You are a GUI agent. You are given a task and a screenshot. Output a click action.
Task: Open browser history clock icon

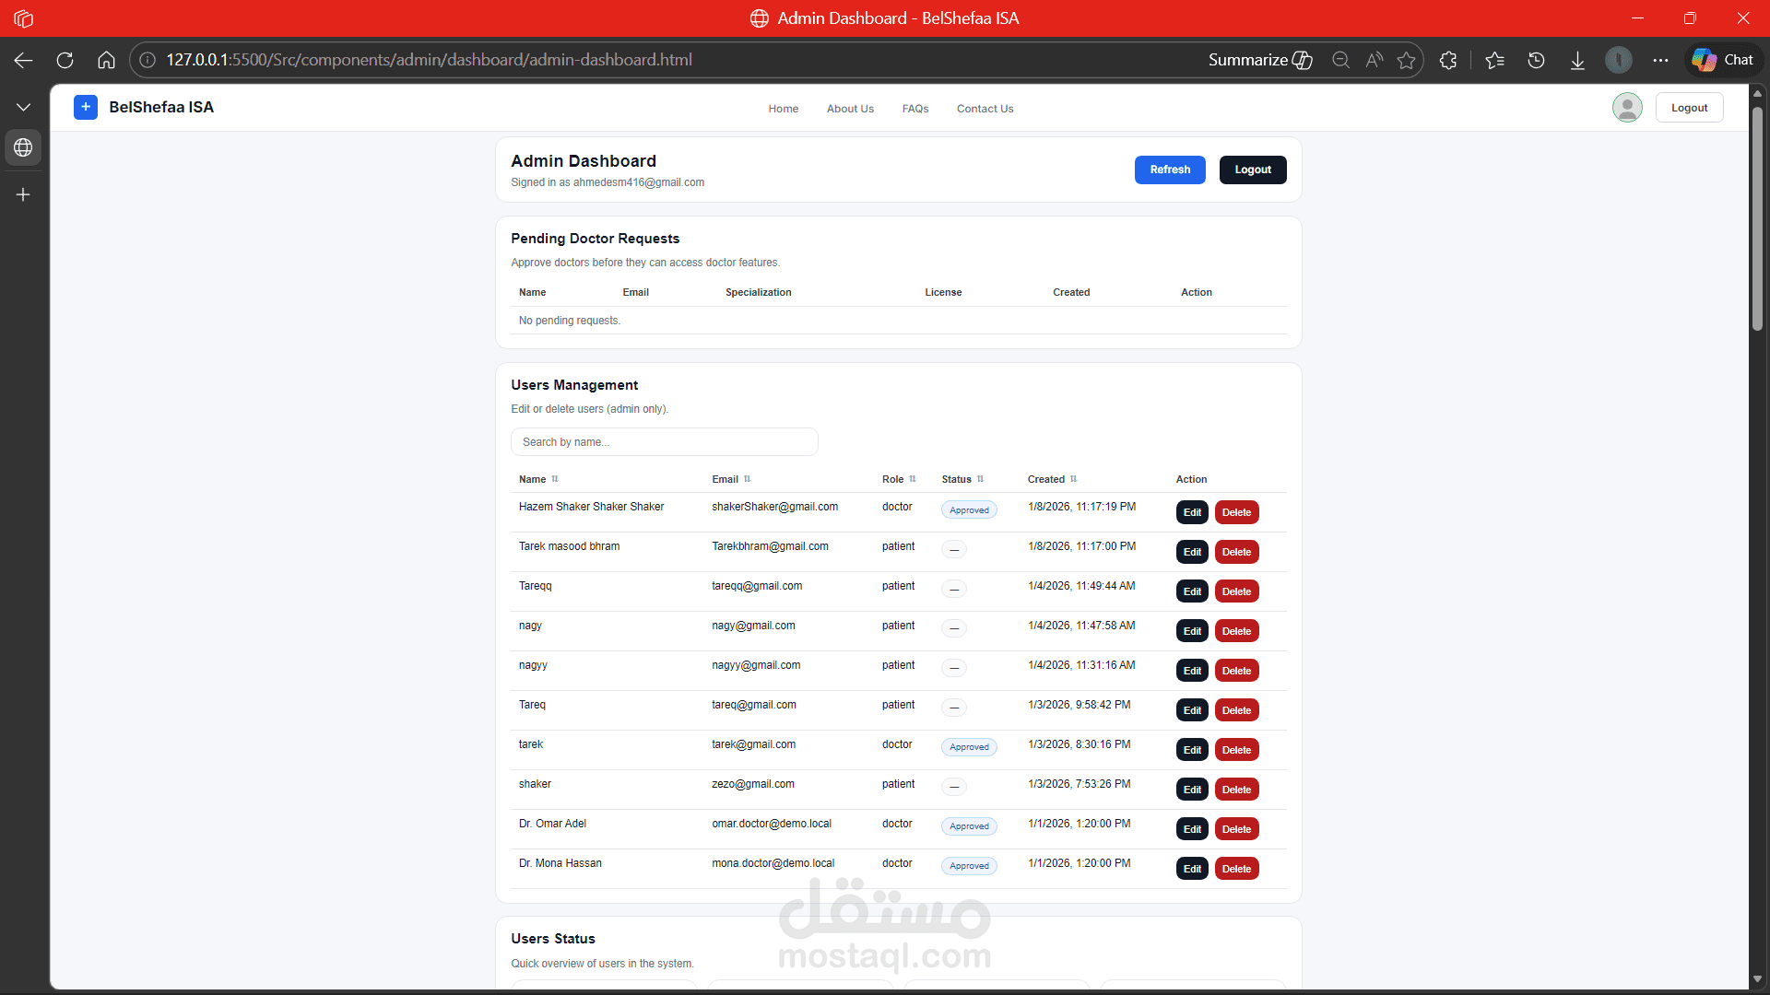pos(1536,60)
